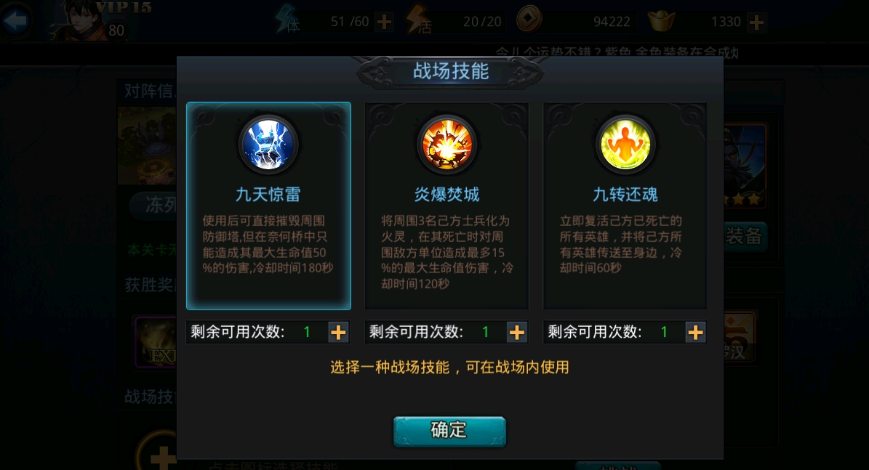Add stamina with plus next to 51/60
This screenshot has height=470, width=869.
[383, 22]
